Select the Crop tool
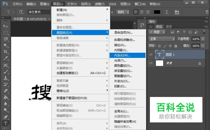Viewport: 210px width, 130px height. 5,52
